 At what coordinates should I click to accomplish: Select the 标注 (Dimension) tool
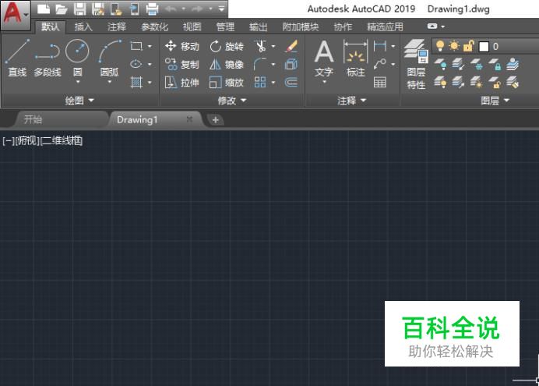tap(355, 58)
